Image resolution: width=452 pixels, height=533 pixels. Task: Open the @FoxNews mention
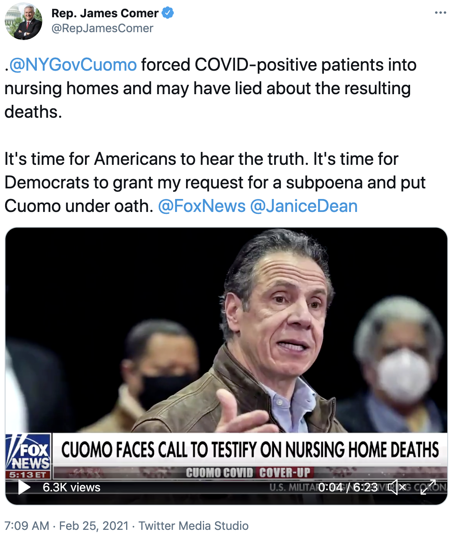tap(202, 206)
